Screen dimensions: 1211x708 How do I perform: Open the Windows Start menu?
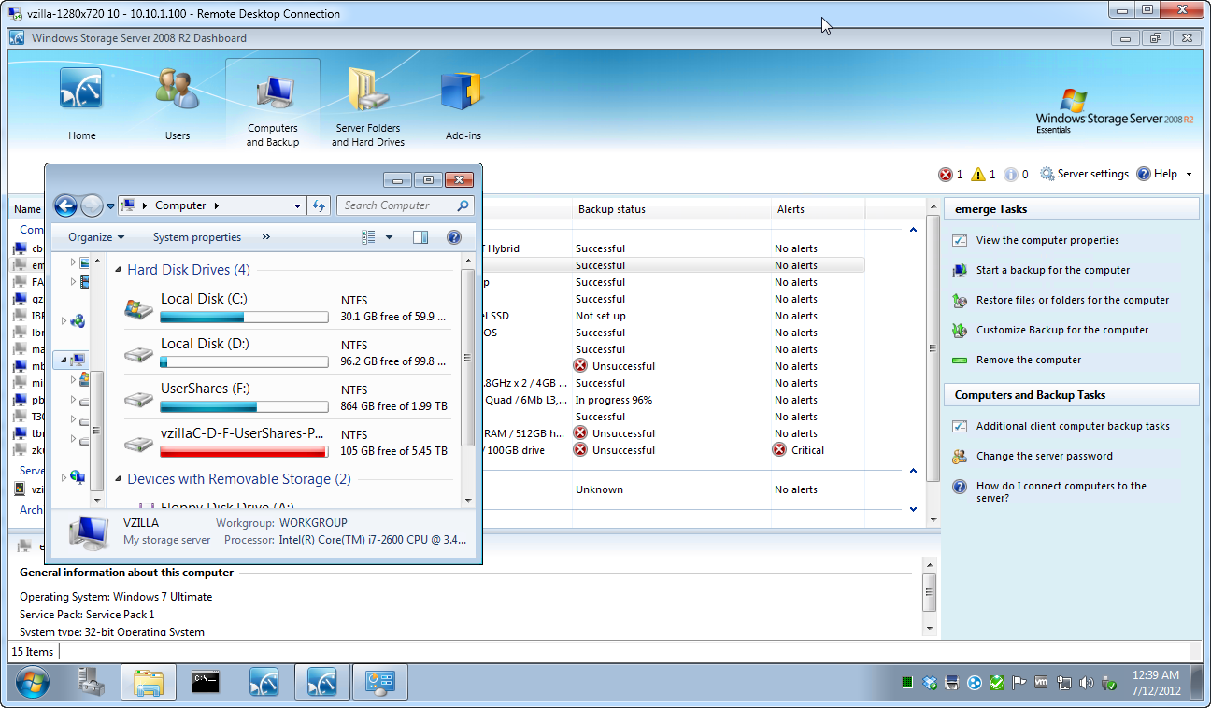point(32,683)
